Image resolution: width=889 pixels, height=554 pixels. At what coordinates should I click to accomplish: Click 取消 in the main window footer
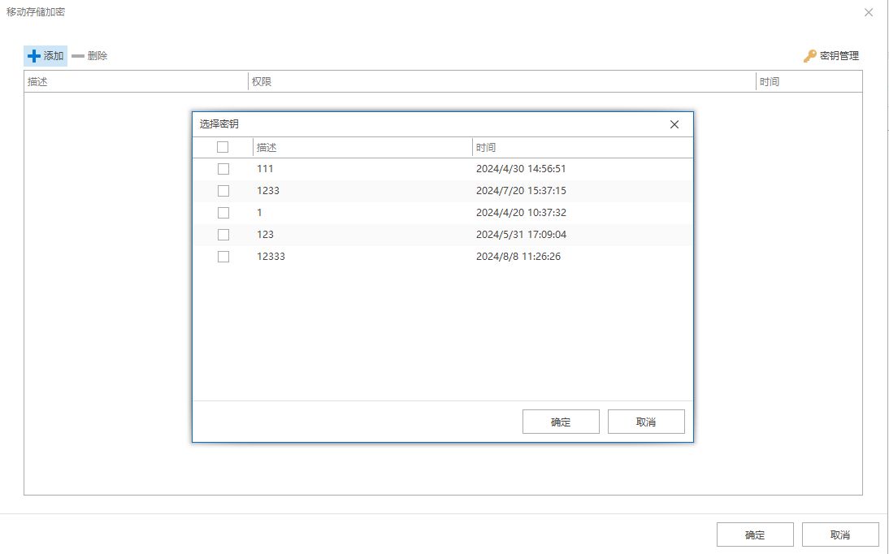click(840, 535)
